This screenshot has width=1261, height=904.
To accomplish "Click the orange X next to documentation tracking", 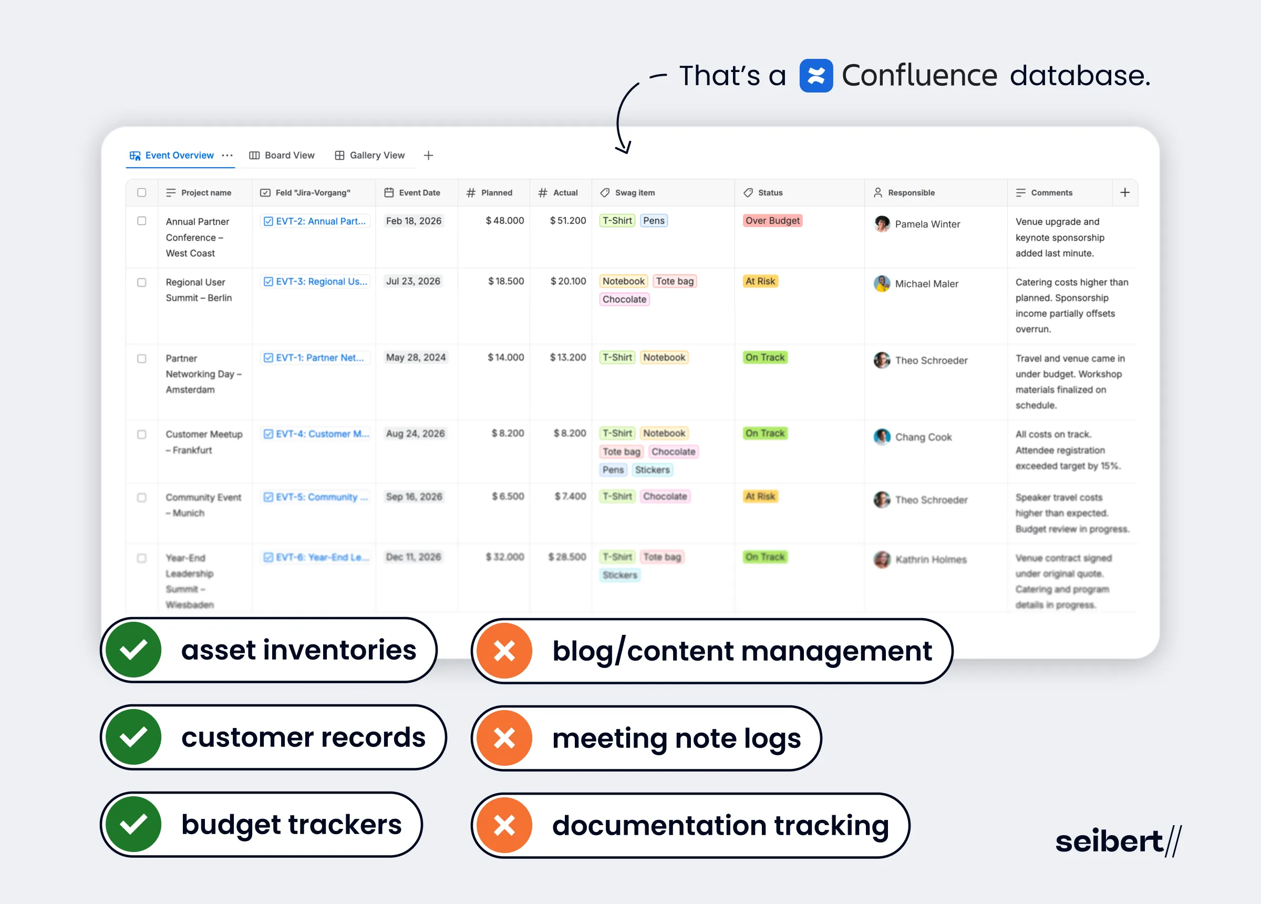I will point(504,825).
